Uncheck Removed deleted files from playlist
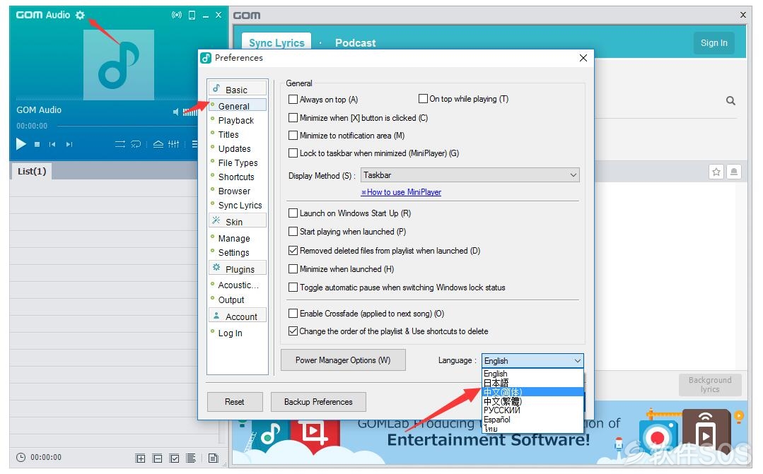The image size is (763, 474). (293, 250)
